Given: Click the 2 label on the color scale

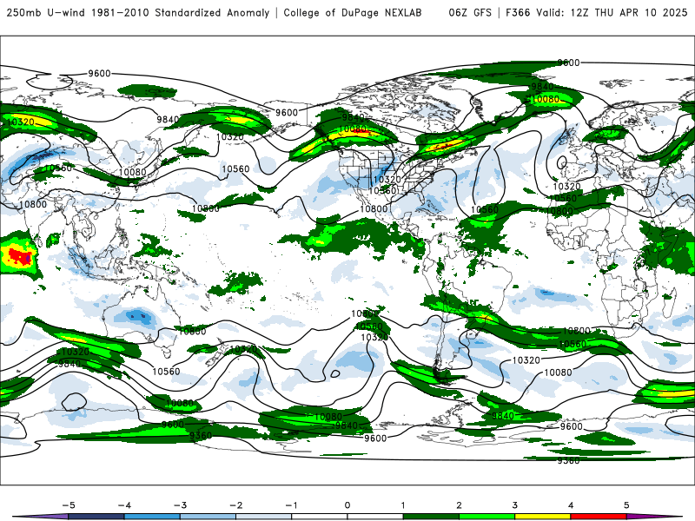Looking at the screenshot, I should (x=459, y=505).
